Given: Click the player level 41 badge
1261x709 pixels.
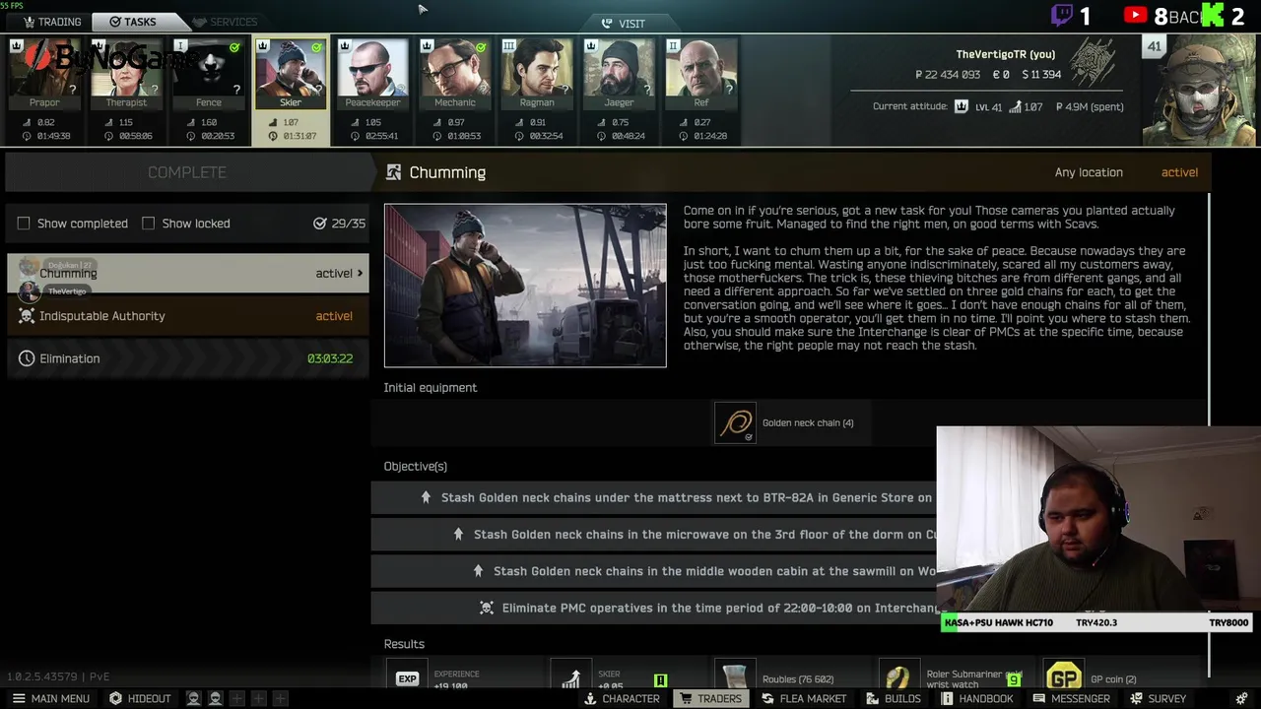Looking at the screenshot, I should click(x=1154, y=46).
